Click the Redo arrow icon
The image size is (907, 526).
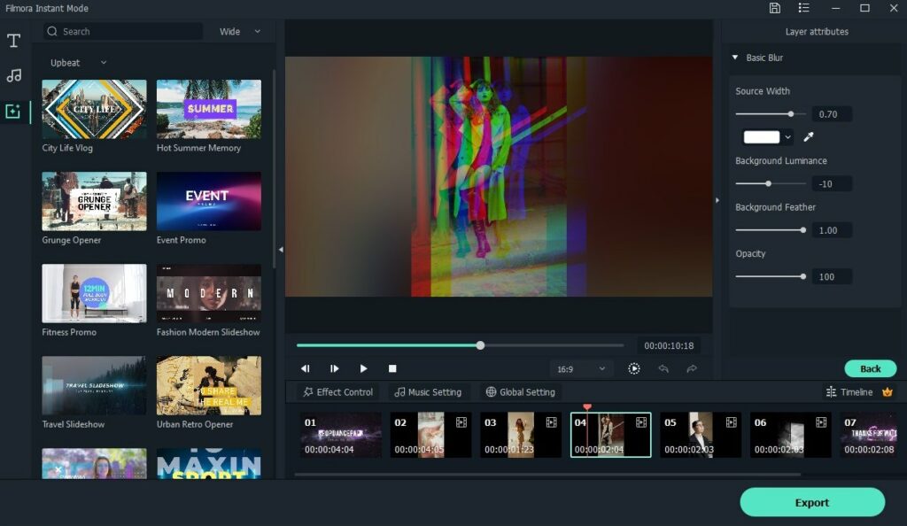click(x=690, y=367)
